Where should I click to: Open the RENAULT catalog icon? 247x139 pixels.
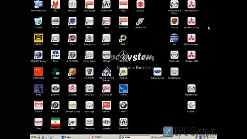pyautogui.click(x=191, y=105)
